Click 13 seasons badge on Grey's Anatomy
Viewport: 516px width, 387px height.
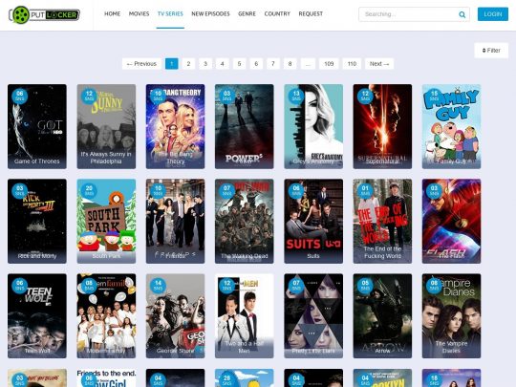pyautogui.click(x=296, y=96)
